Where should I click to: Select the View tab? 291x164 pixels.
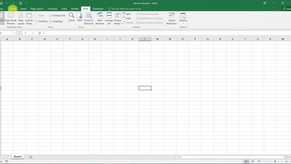click(85, 9)
